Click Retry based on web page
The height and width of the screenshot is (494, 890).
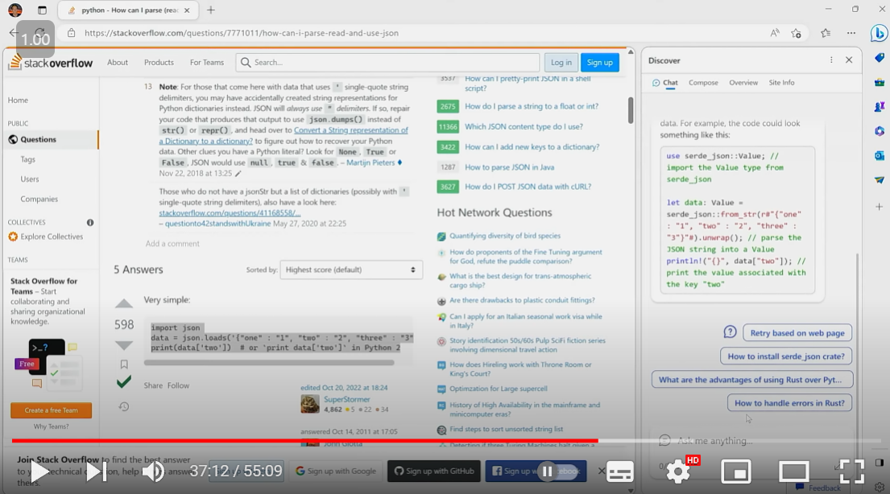(x=797, y=333)
